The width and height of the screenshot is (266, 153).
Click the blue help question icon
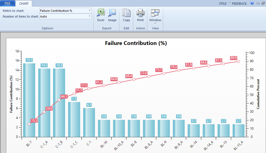[x=252, y=3]
